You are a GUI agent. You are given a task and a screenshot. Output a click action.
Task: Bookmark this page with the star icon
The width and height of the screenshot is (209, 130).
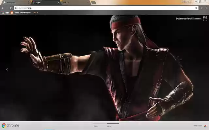[x=196, y=8]
